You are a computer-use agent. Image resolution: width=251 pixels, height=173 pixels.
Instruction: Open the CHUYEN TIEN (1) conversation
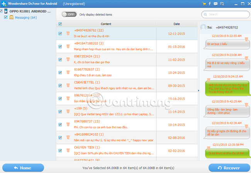(x=127, y=151)
